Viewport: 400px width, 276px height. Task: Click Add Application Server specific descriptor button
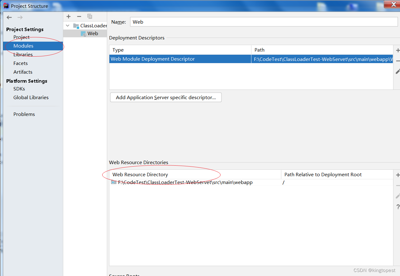pos(166,97)
